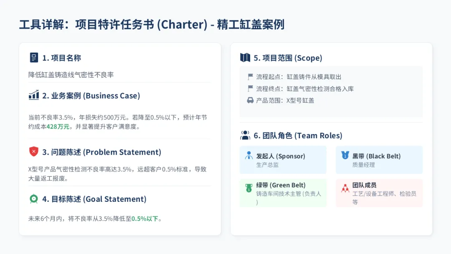Click the green 428万元 highlighted text
451x254 pixels.
58,127
